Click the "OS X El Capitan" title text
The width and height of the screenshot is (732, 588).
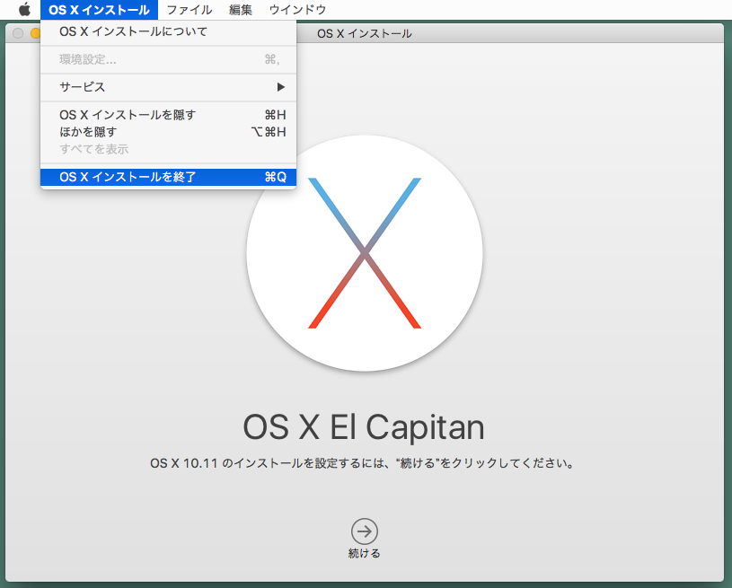click(x=362, y=427)
